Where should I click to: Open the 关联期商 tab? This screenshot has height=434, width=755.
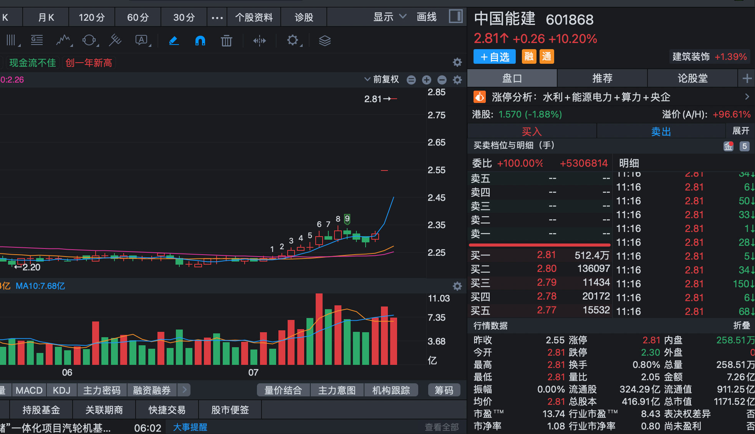pyautogui.click(x=104, y=410)
